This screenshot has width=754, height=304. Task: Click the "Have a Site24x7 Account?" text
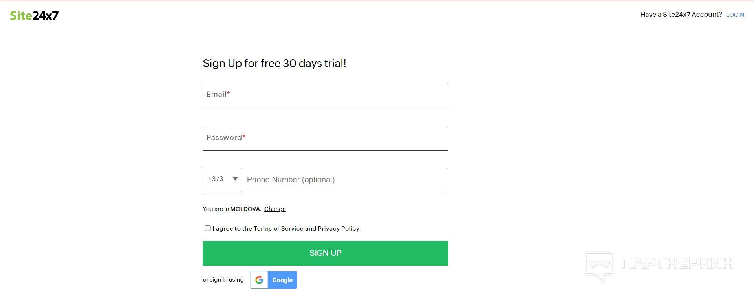[681, 15]
